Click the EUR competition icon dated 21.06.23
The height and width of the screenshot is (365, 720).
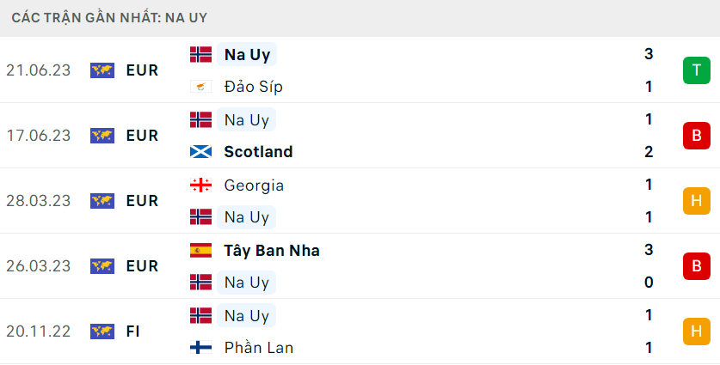tap(102, 70)
